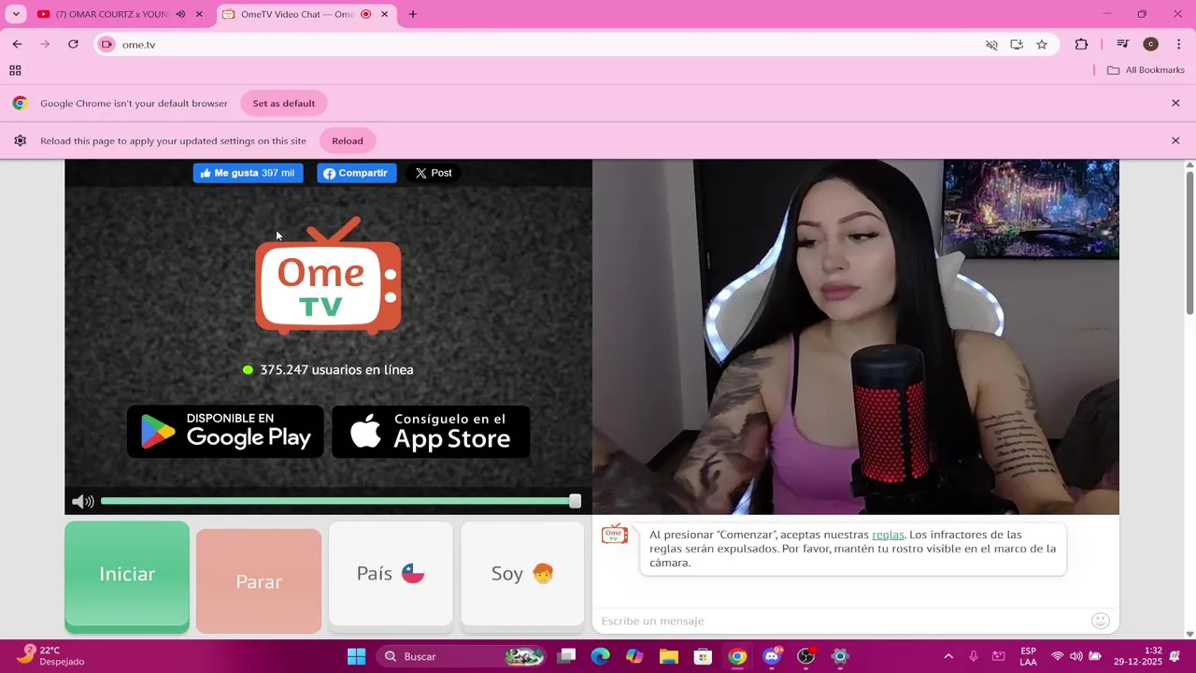This screenshot has height=673, width=1196.
Task: Open Settings gear from taskbar
Action: click(x=840, y=656)
